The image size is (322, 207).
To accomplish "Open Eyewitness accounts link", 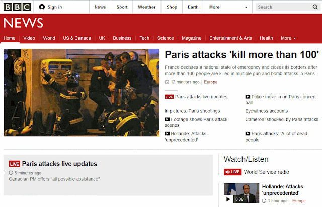I will coord(267,111).
